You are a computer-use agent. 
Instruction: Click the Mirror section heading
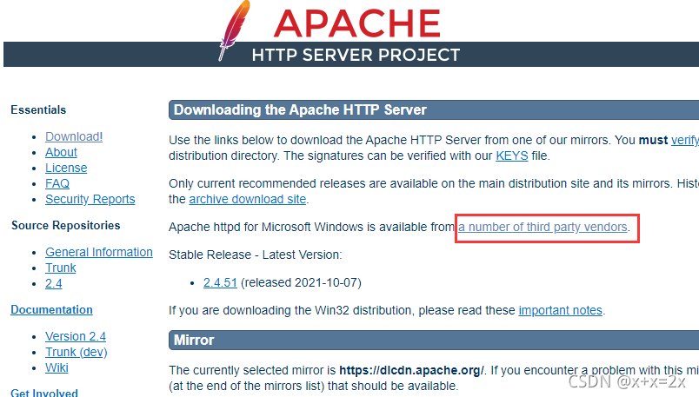tap(194, 341)
